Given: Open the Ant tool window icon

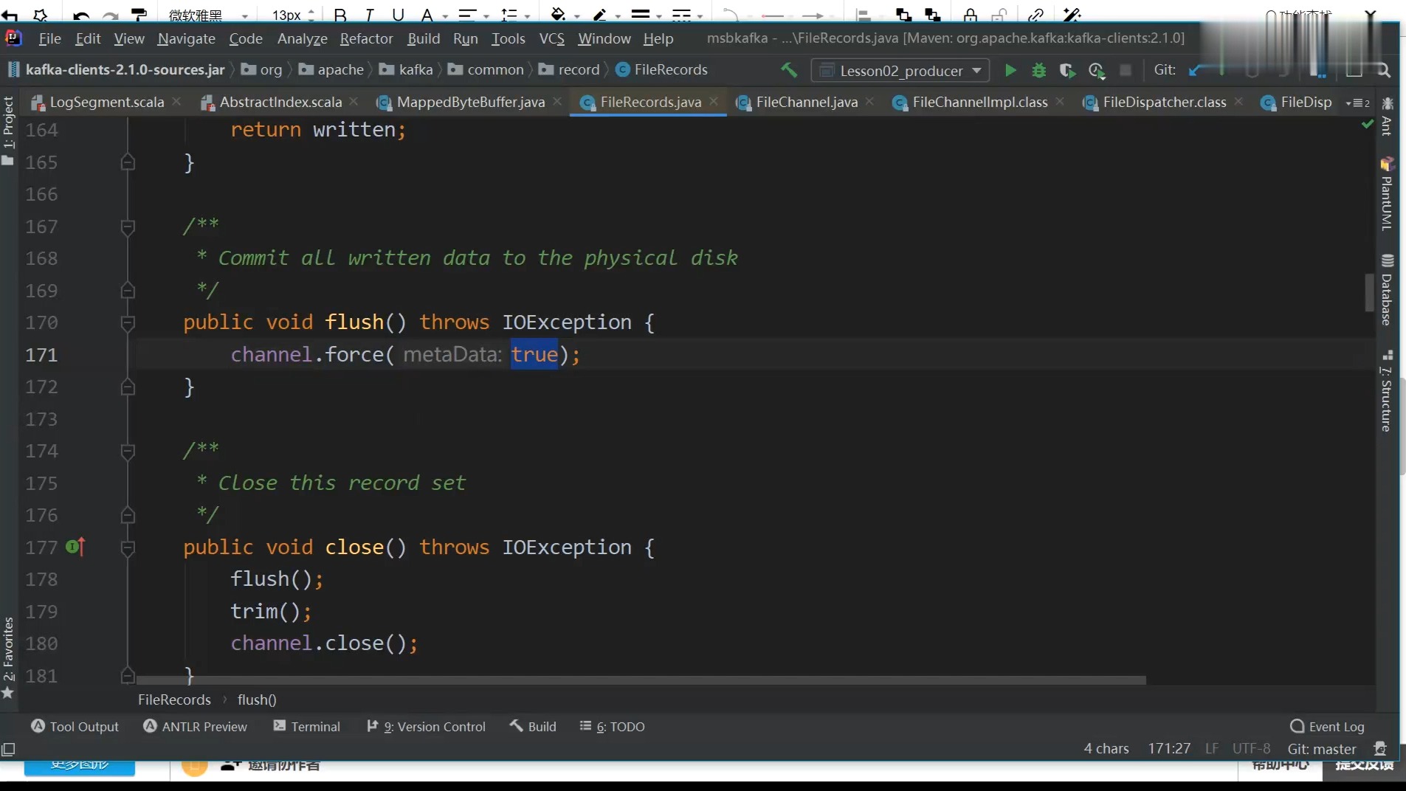Looking at the screenshot, I should (x=1387, y=116).
